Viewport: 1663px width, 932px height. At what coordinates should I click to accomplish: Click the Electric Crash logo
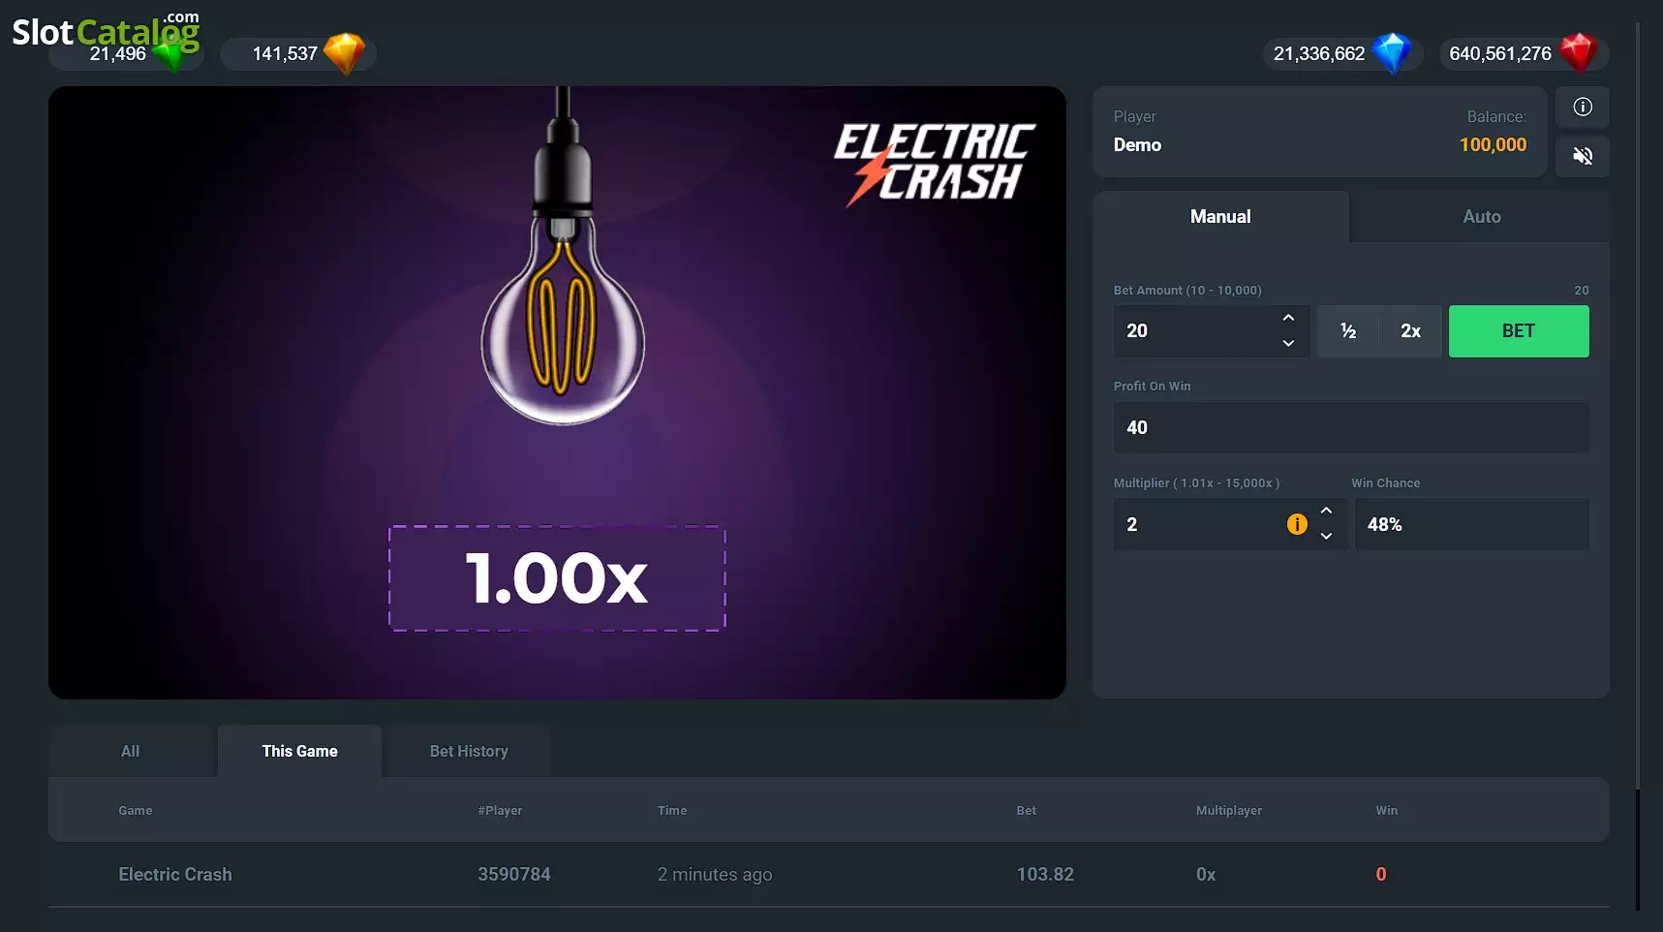(934, 163)
